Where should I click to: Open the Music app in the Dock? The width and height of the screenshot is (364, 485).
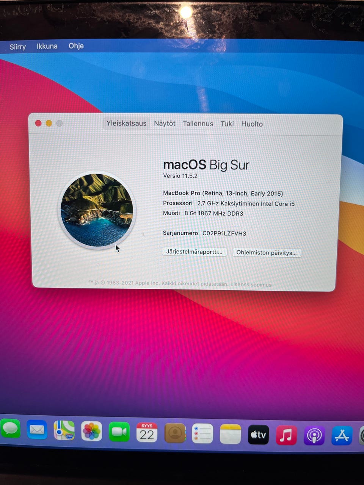[286, 435]
